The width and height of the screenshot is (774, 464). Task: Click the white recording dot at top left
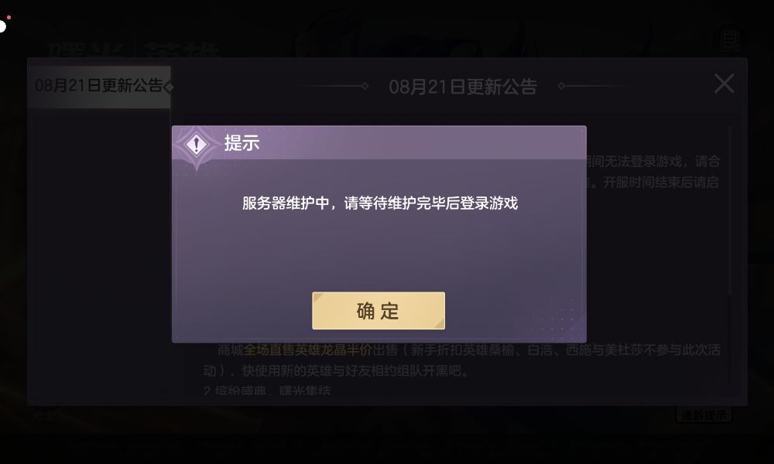(x=2, y=26)
